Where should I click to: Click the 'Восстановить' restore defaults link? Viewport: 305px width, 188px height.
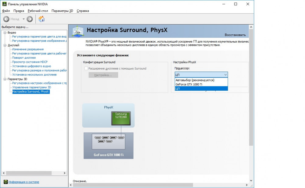click(x=235, y=35)
